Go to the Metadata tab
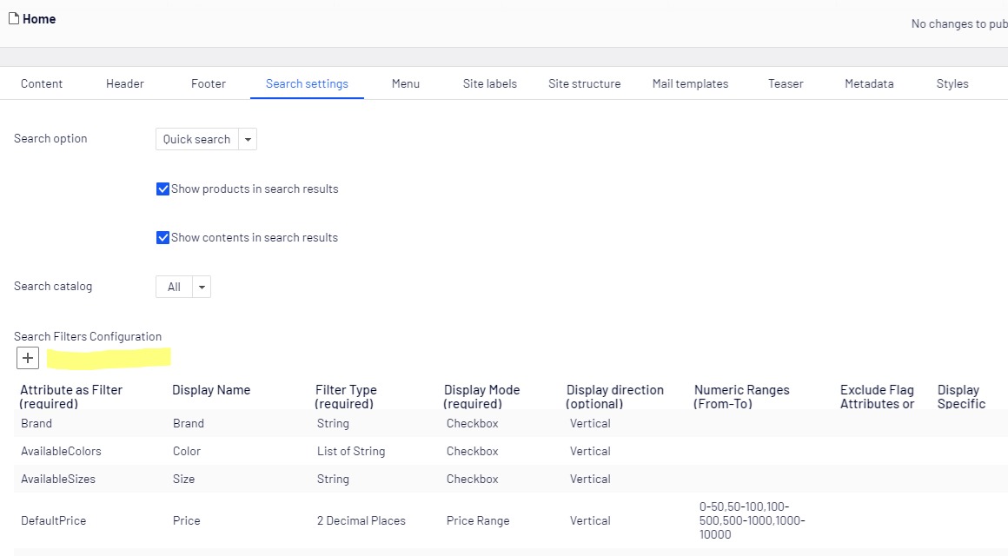Screen dimensions: 1008x556 [x=869, y=83]
